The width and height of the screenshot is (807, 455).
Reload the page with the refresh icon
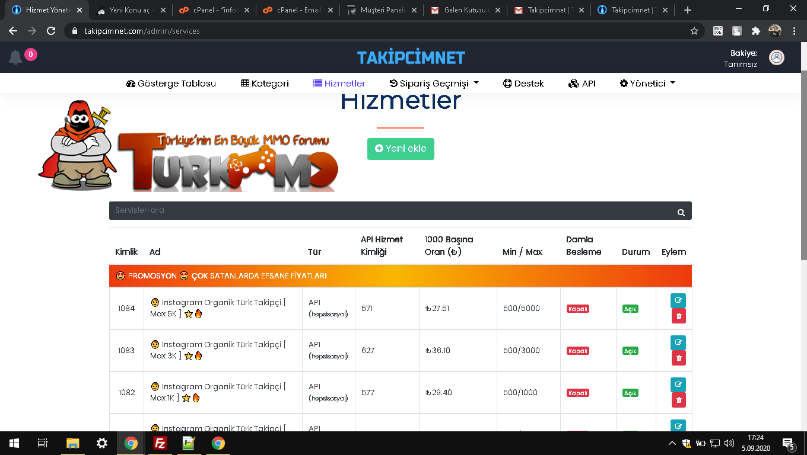point(51,31)
